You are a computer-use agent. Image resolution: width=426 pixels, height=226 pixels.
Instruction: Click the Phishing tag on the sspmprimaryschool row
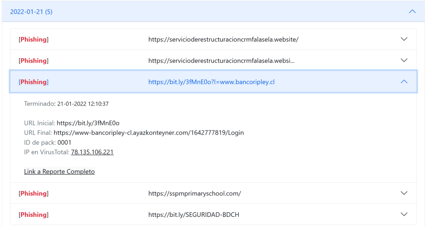33,193
